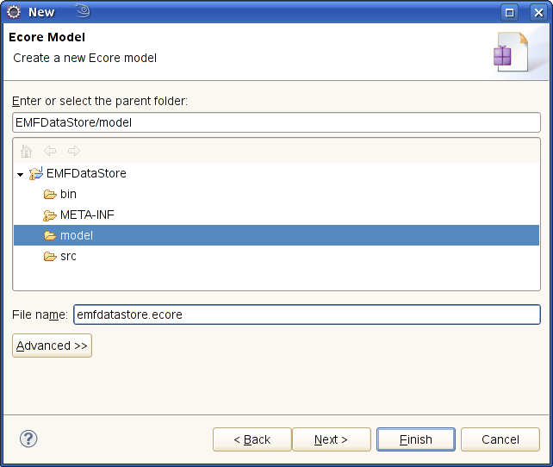Go Back to previous wizard page
Screen dimensions: 553x467
pos(252,439)
